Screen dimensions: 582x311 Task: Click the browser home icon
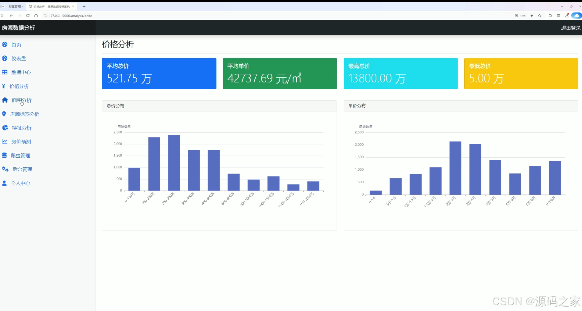click(36, 16)
